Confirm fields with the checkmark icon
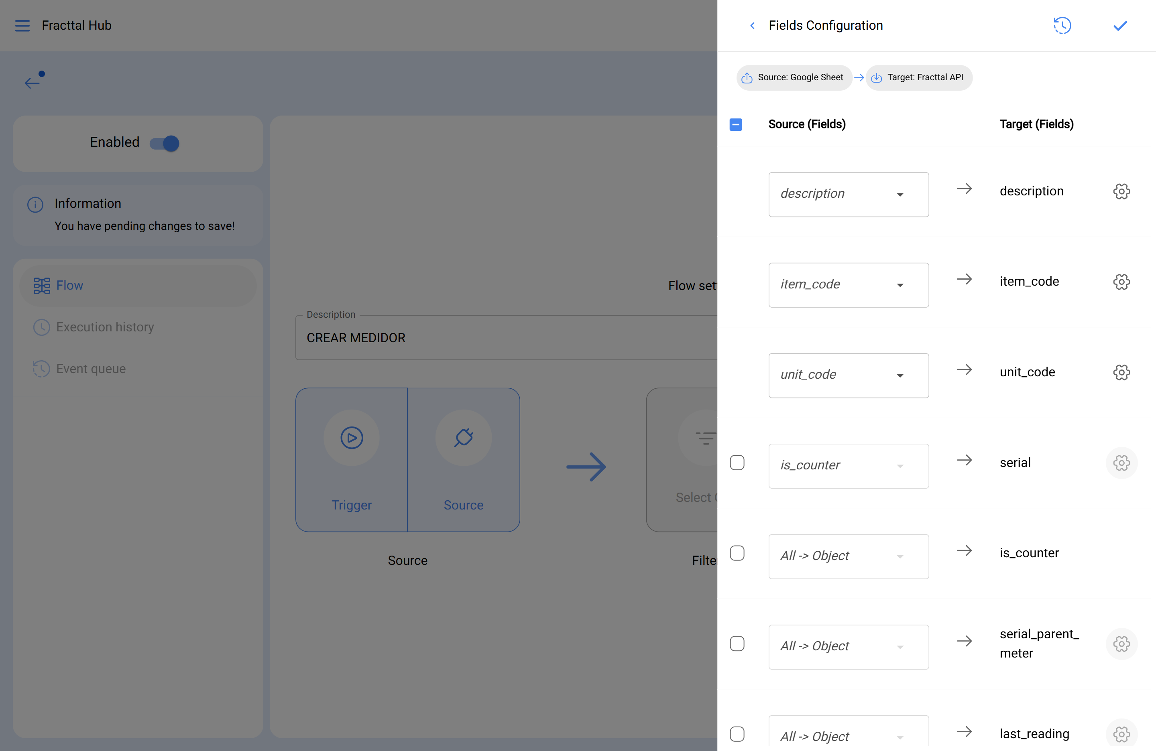The width and height of the screenshot is (1156, 751). 1120,25
